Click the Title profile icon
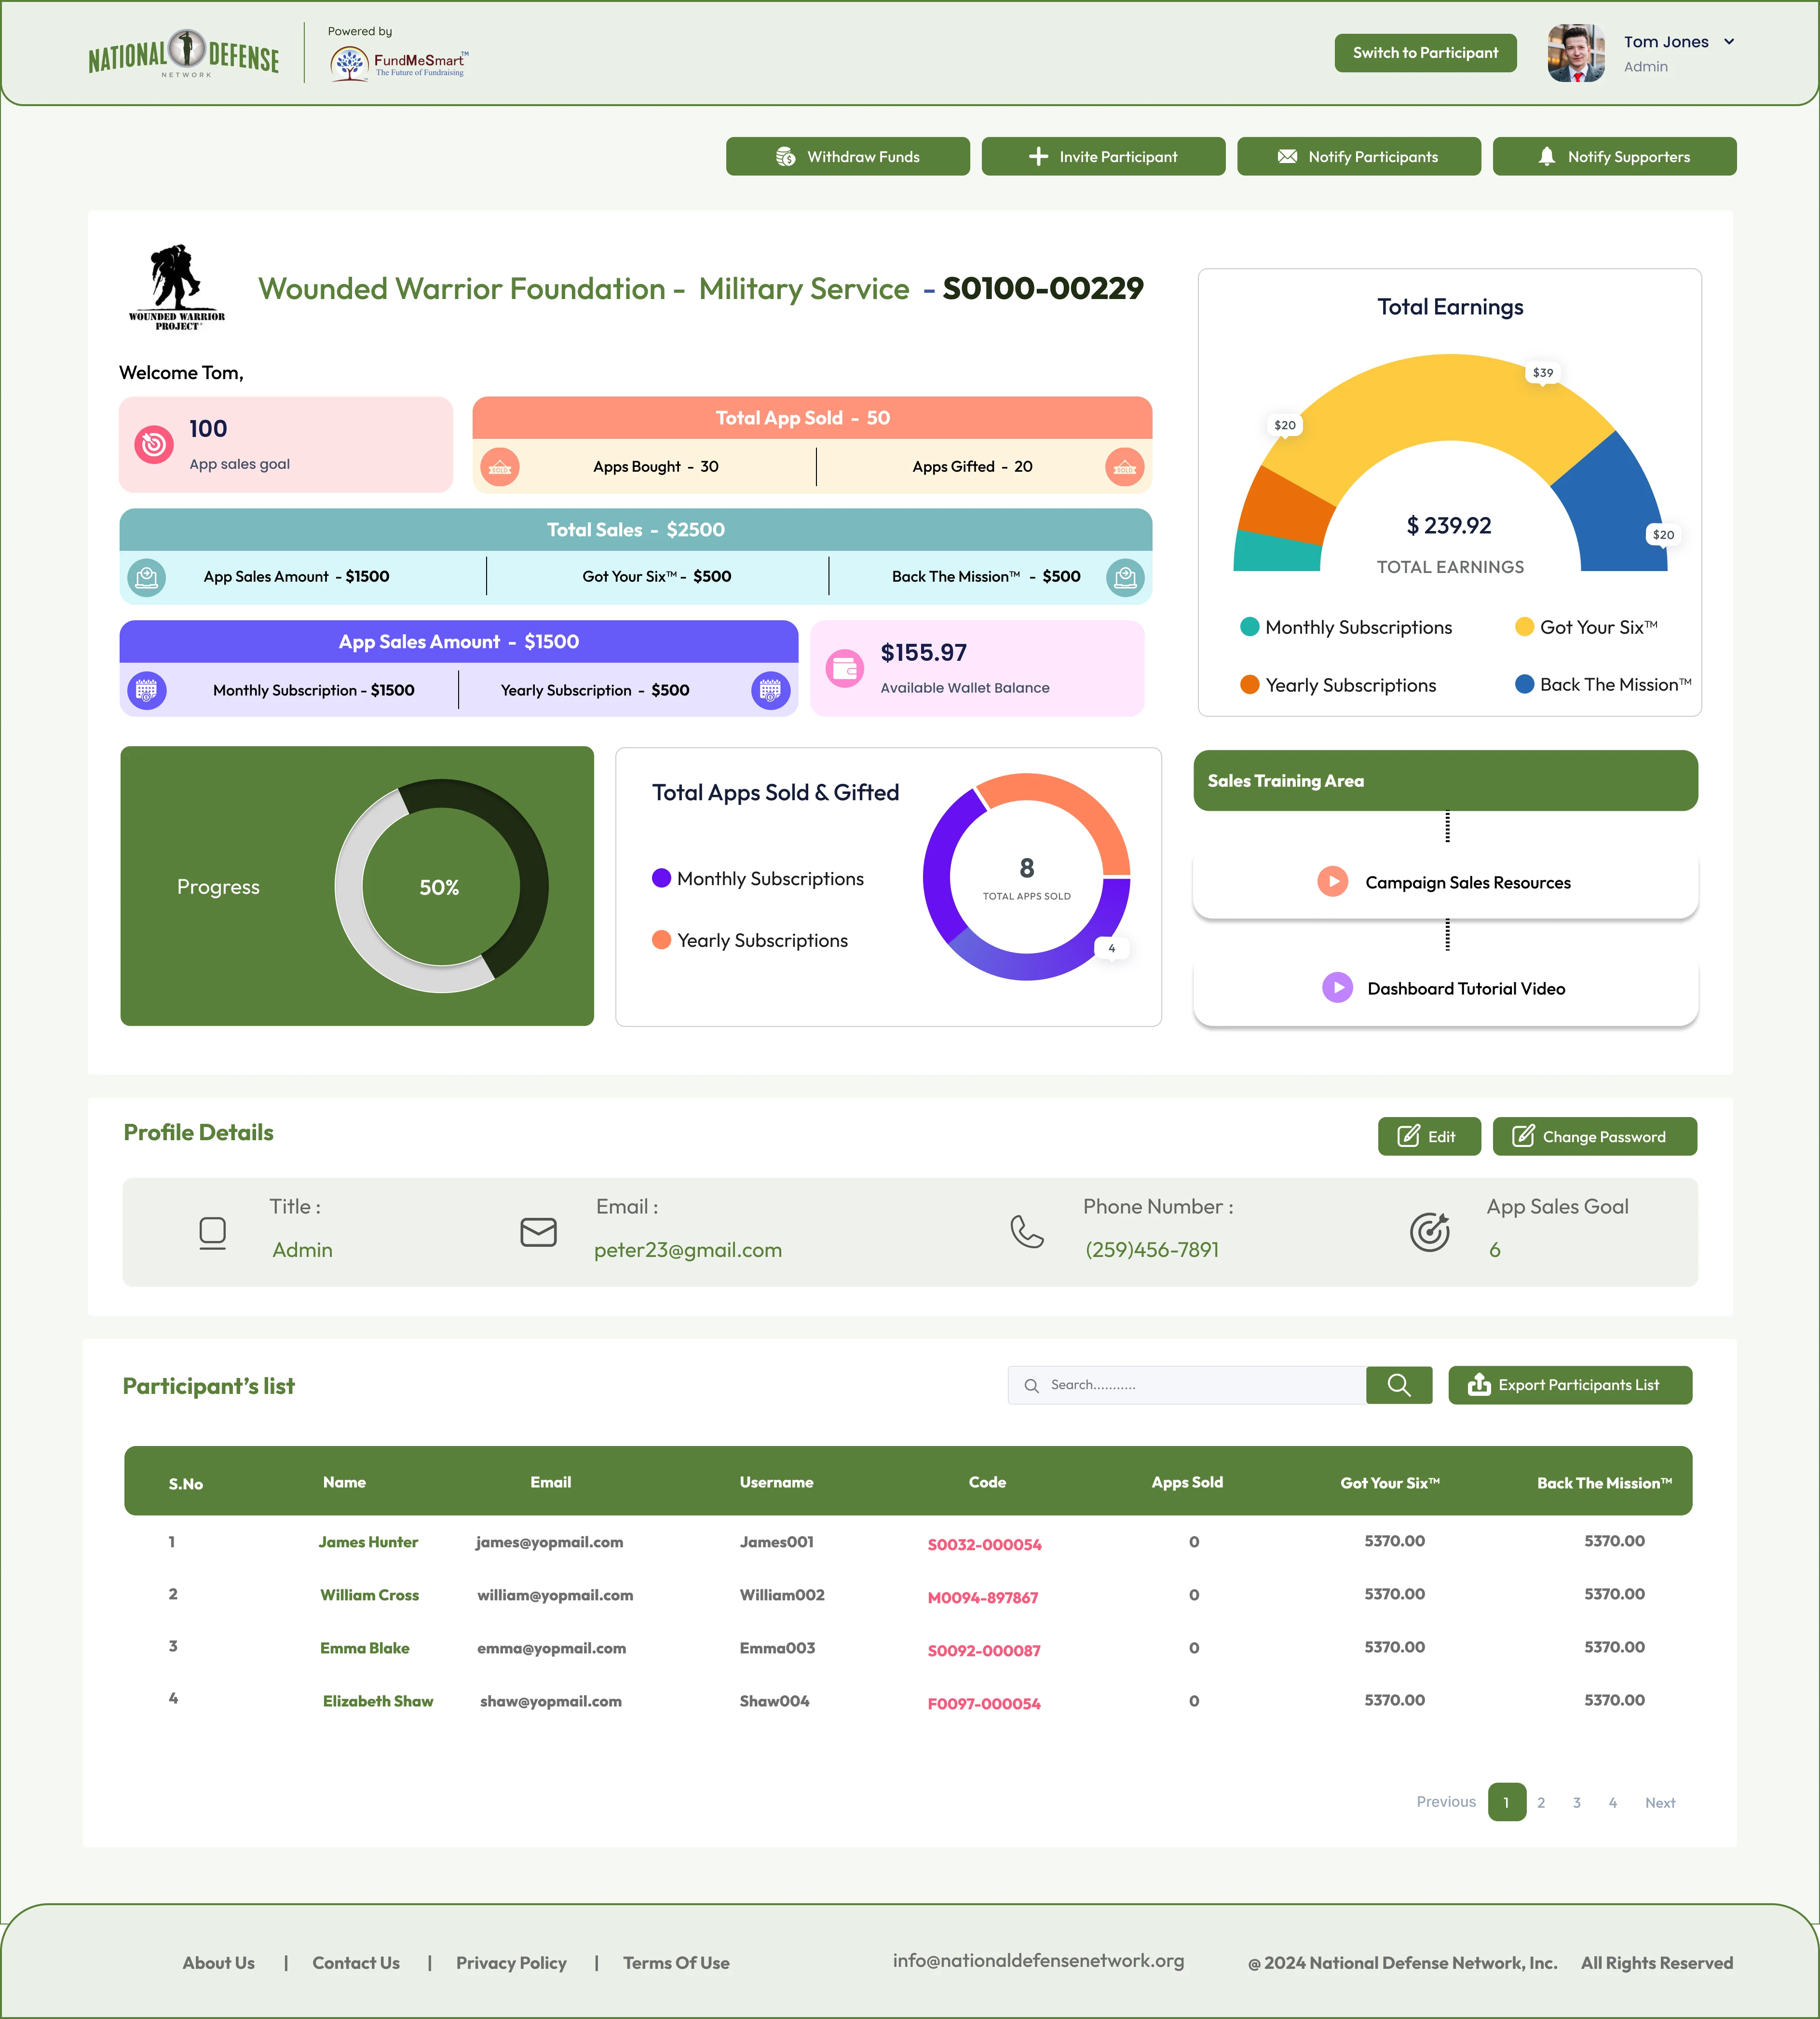1820x2019 pixels. point(212,1233)
